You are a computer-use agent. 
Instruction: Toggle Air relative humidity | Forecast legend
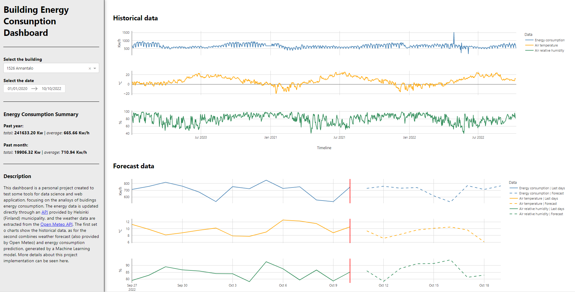point(536,214)
